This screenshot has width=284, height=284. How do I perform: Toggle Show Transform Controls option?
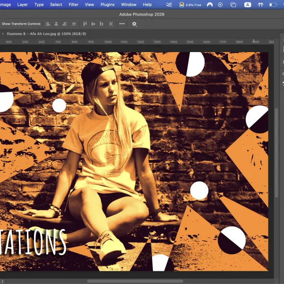click(21, 24)
